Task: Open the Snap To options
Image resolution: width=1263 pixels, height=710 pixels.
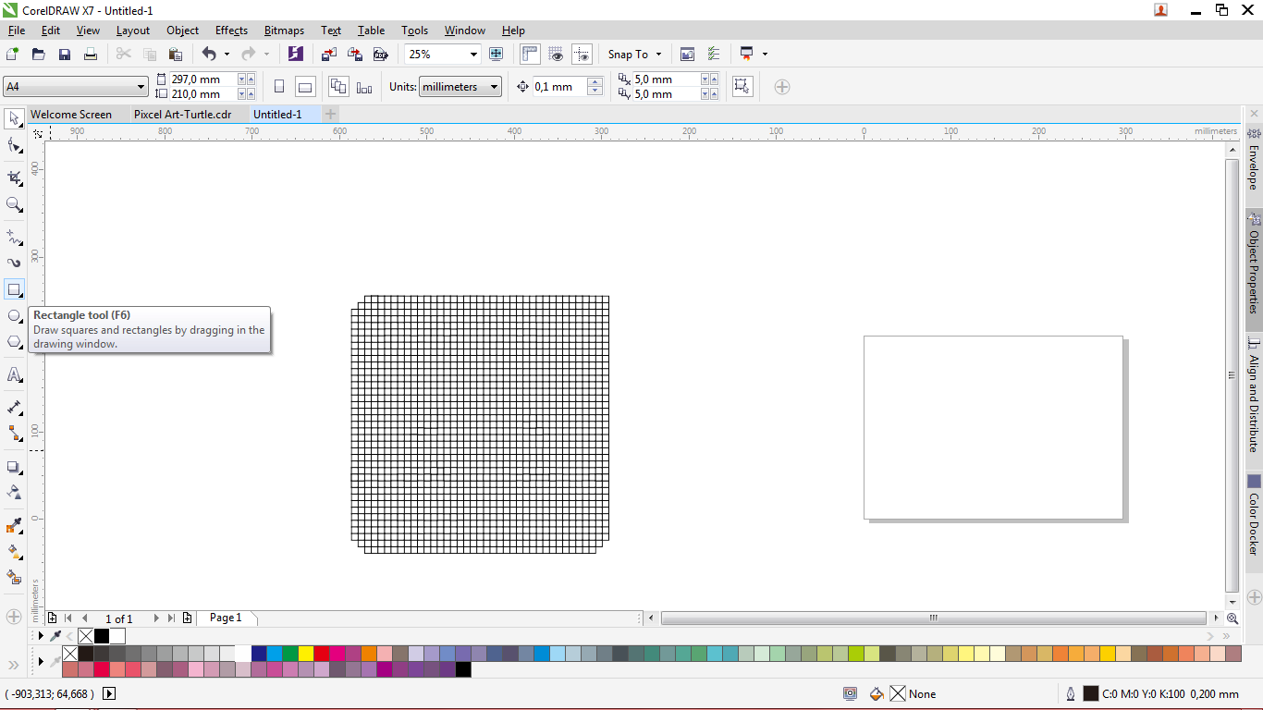Action: click(634, 55)
